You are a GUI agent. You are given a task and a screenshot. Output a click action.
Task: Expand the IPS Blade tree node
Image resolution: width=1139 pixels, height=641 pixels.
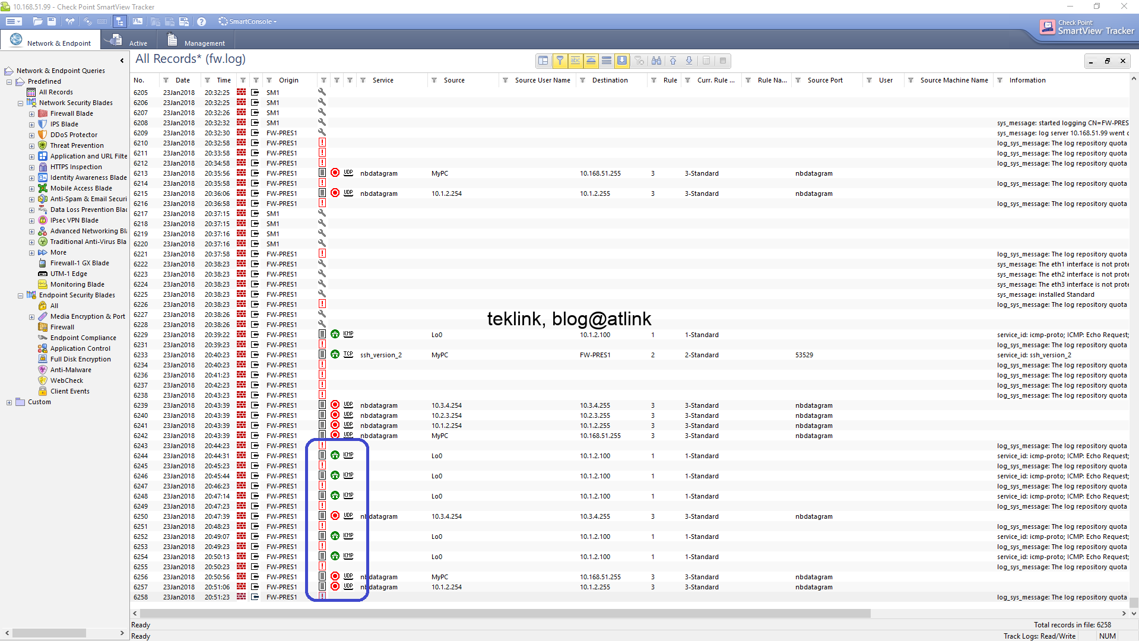31,125
